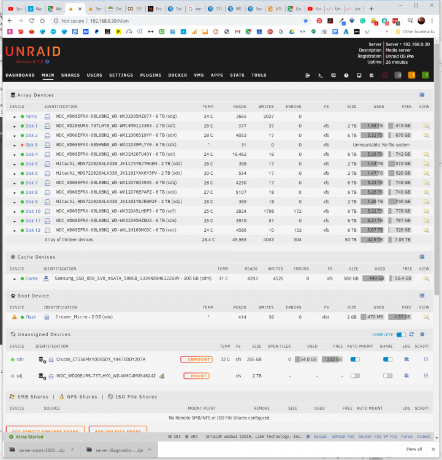
Task: Click the MOUNT button for sdj
Action: 197,376
